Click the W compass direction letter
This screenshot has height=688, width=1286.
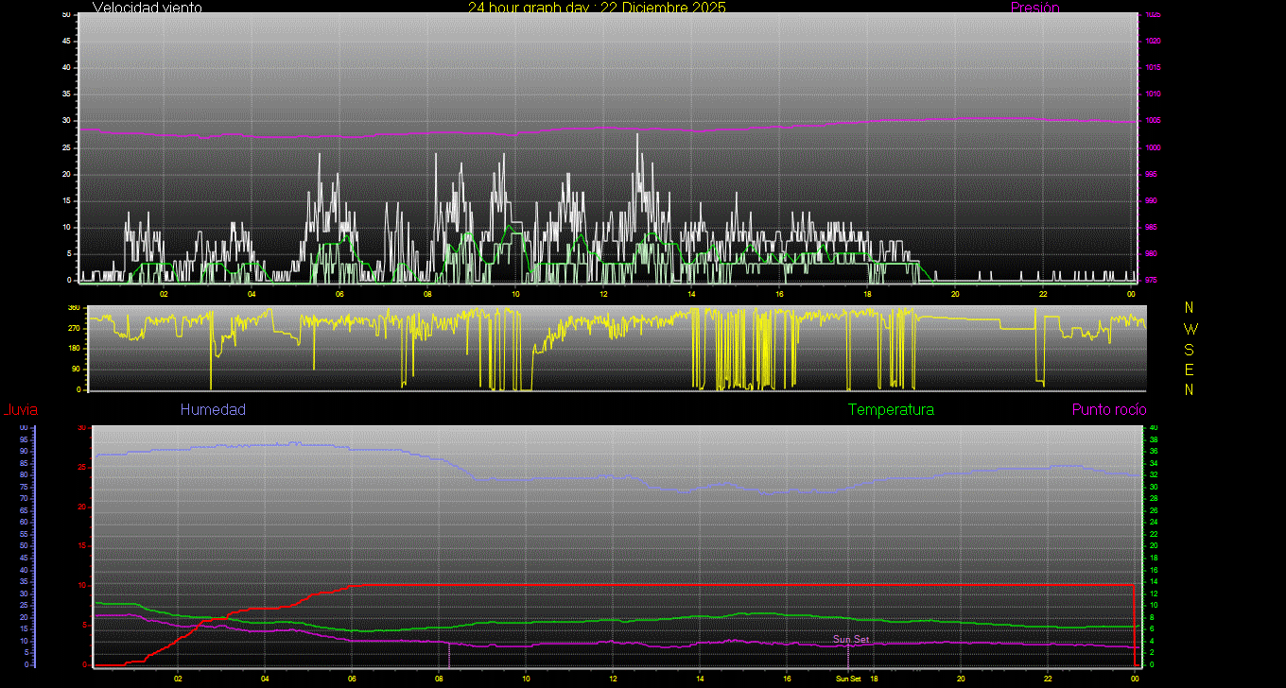click(x=1190, y=329)
